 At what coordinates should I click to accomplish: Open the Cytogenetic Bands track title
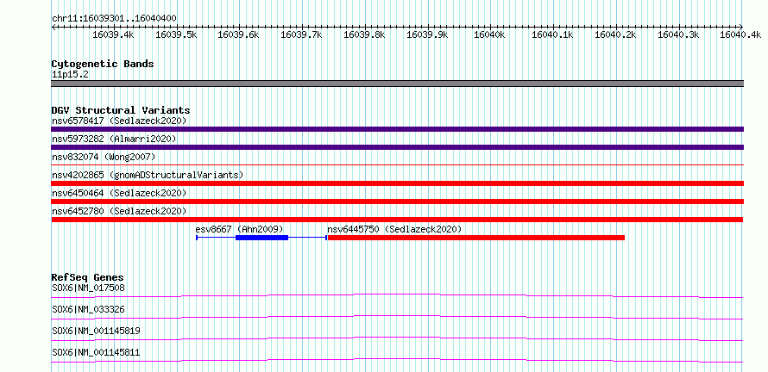[x=103, y=64]
